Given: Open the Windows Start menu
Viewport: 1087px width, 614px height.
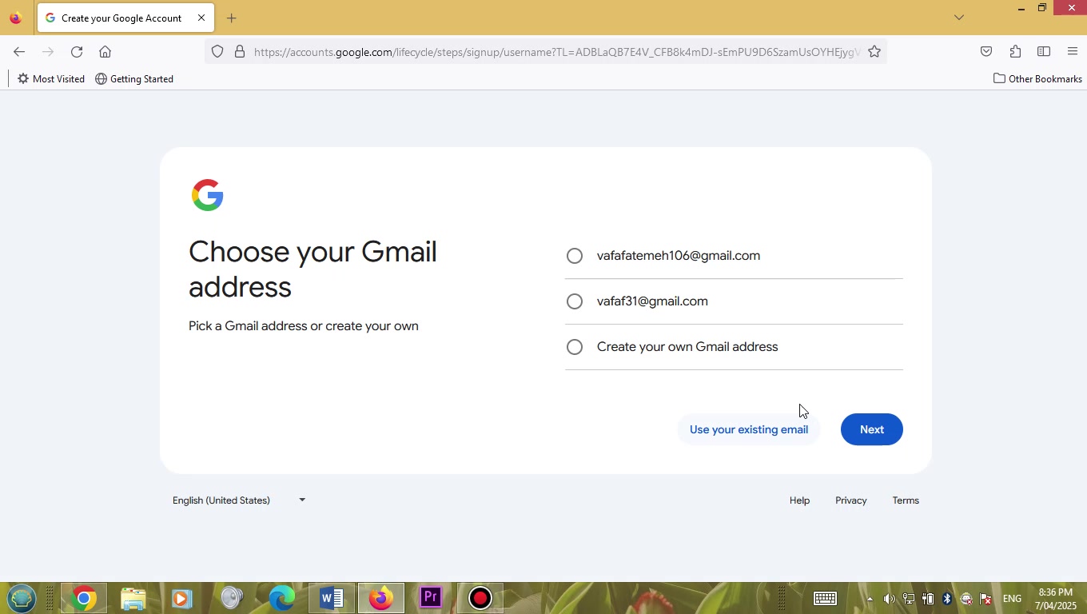Looking at the screenshot, I should [22, 598].
